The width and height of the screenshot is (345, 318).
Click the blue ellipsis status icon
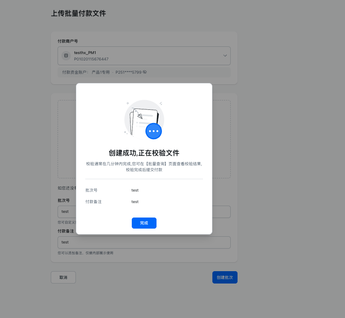tap(154, 131)
